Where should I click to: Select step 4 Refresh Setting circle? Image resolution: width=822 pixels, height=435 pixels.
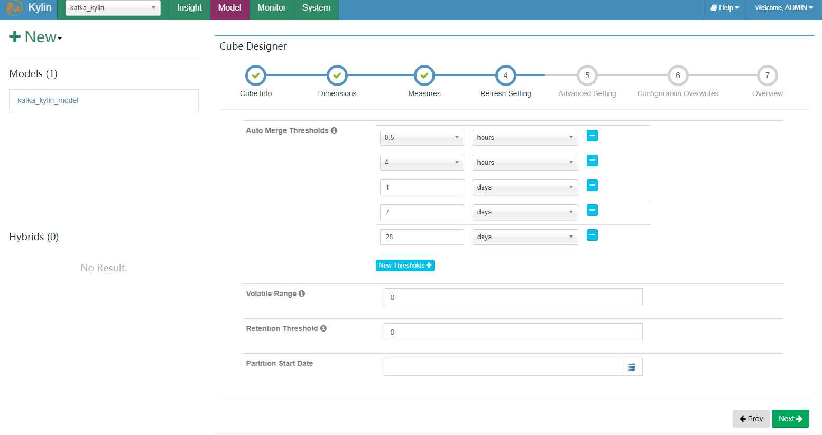(505, 75)
